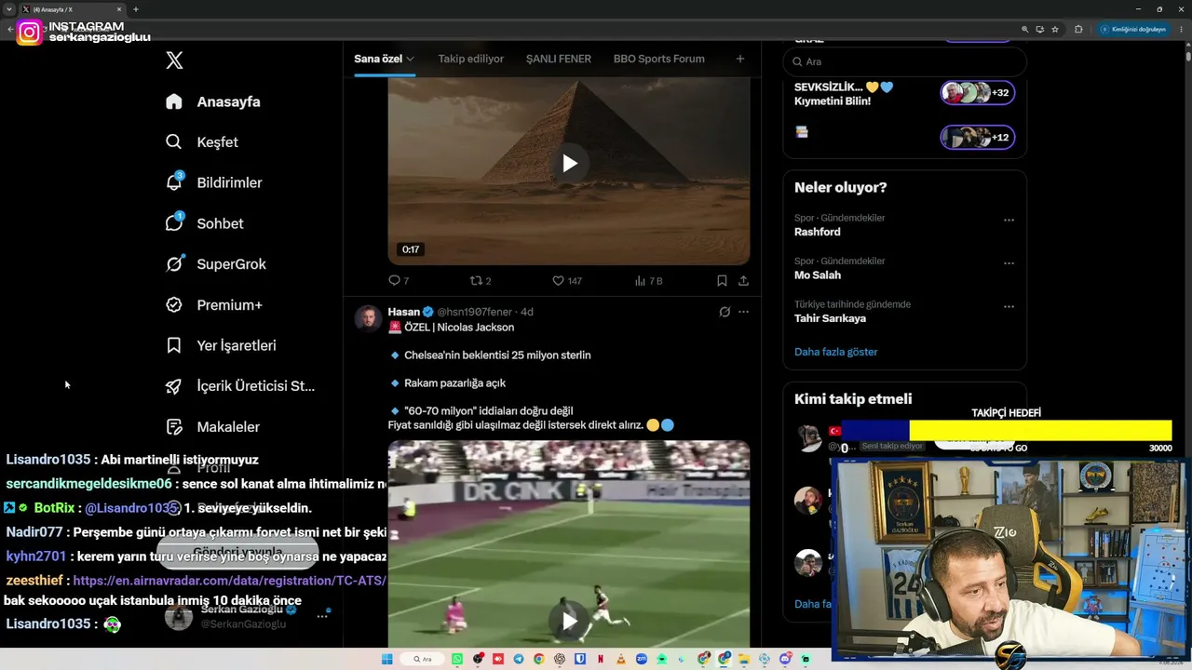This screenshot has height=670, width=1192.
Task: Open the Rashford trending topic
Action: tap(818, 232)
